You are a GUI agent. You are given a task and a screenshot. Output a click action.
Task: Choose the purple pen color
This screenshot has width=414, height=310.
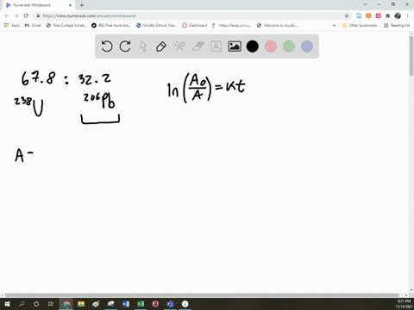pos(307,46)
